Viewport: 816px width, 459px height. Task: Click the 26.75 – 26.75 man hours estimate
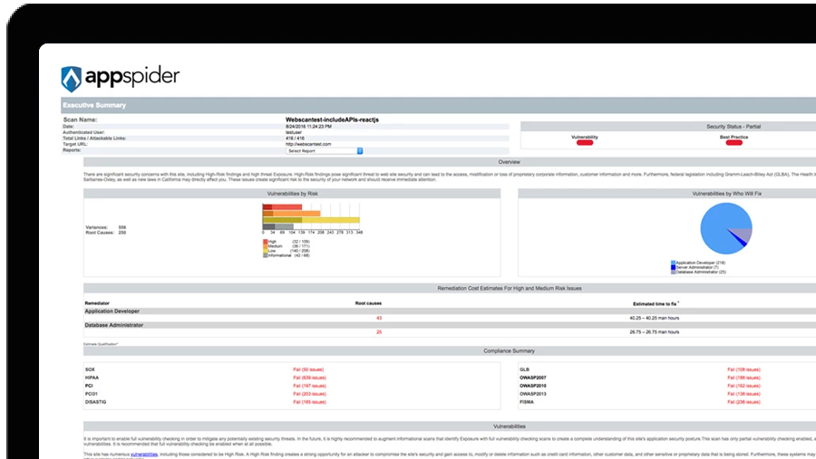click(654, 332)
